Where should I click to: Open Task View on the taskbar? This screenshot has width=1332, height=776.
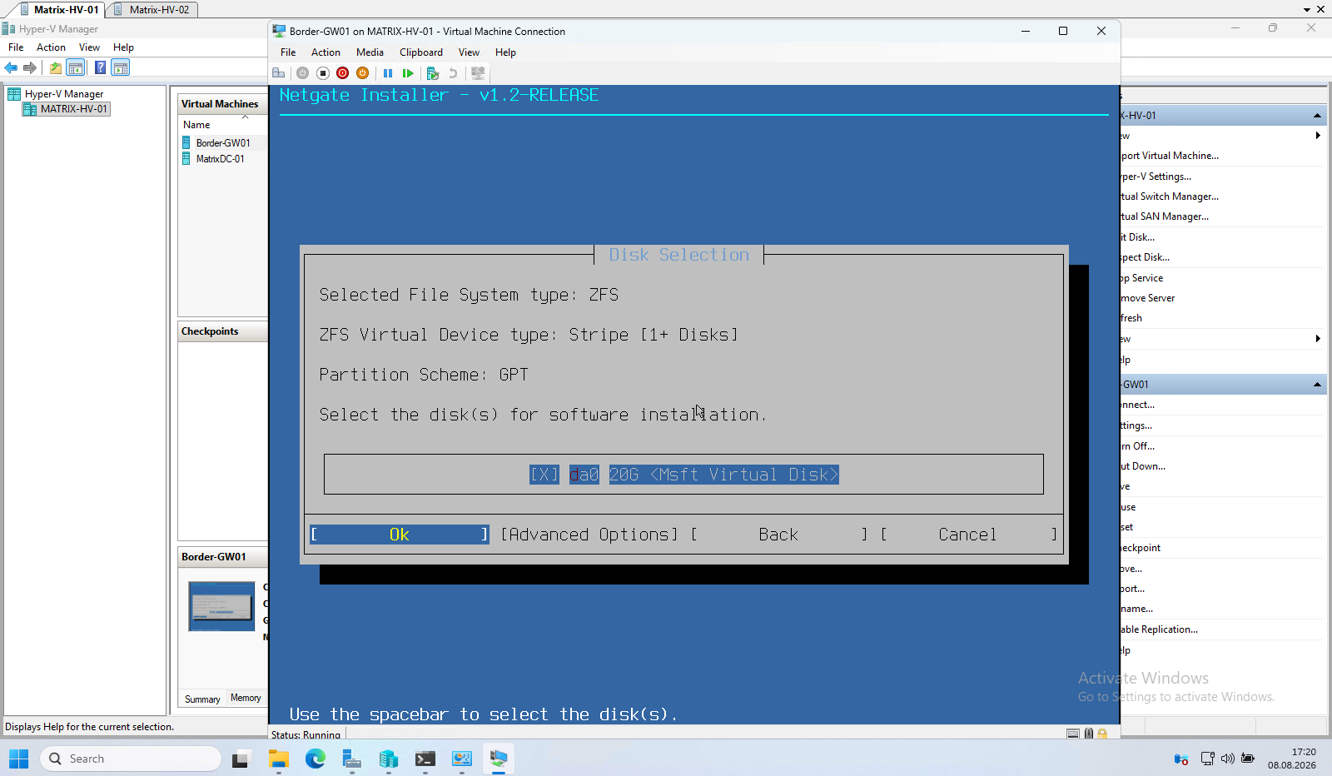241,759
